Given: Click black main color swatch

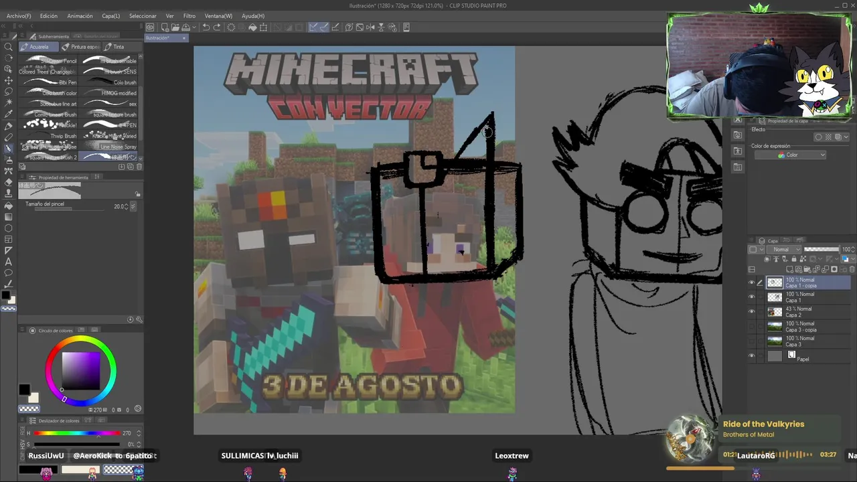Looking at the screenshot, I should pos(24,390).
